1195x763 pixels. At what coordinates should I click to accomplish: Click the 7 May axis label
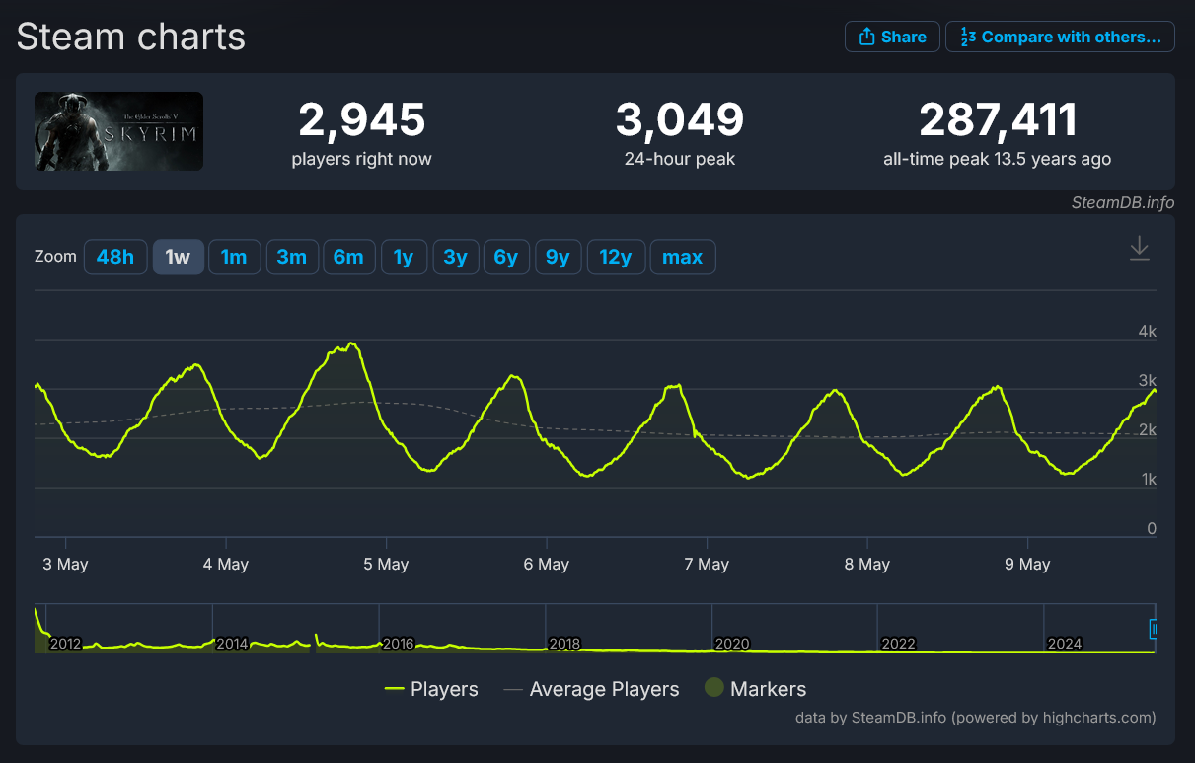(x=707, y=565)
